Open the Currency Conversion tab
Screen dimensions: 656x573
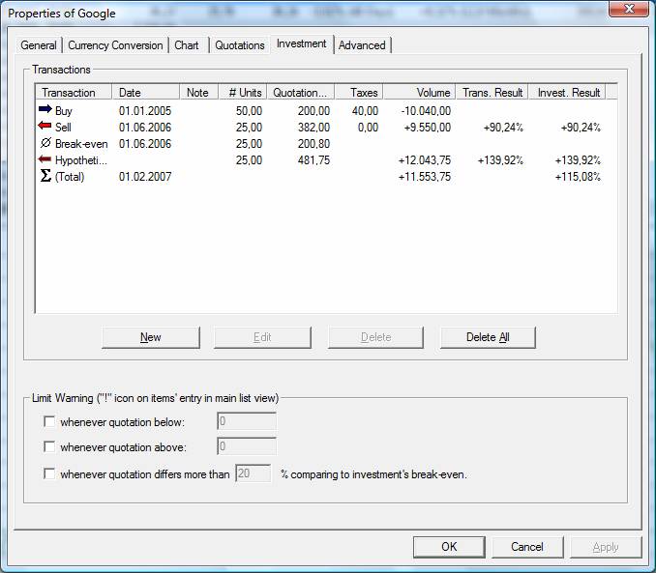(115, 45)
